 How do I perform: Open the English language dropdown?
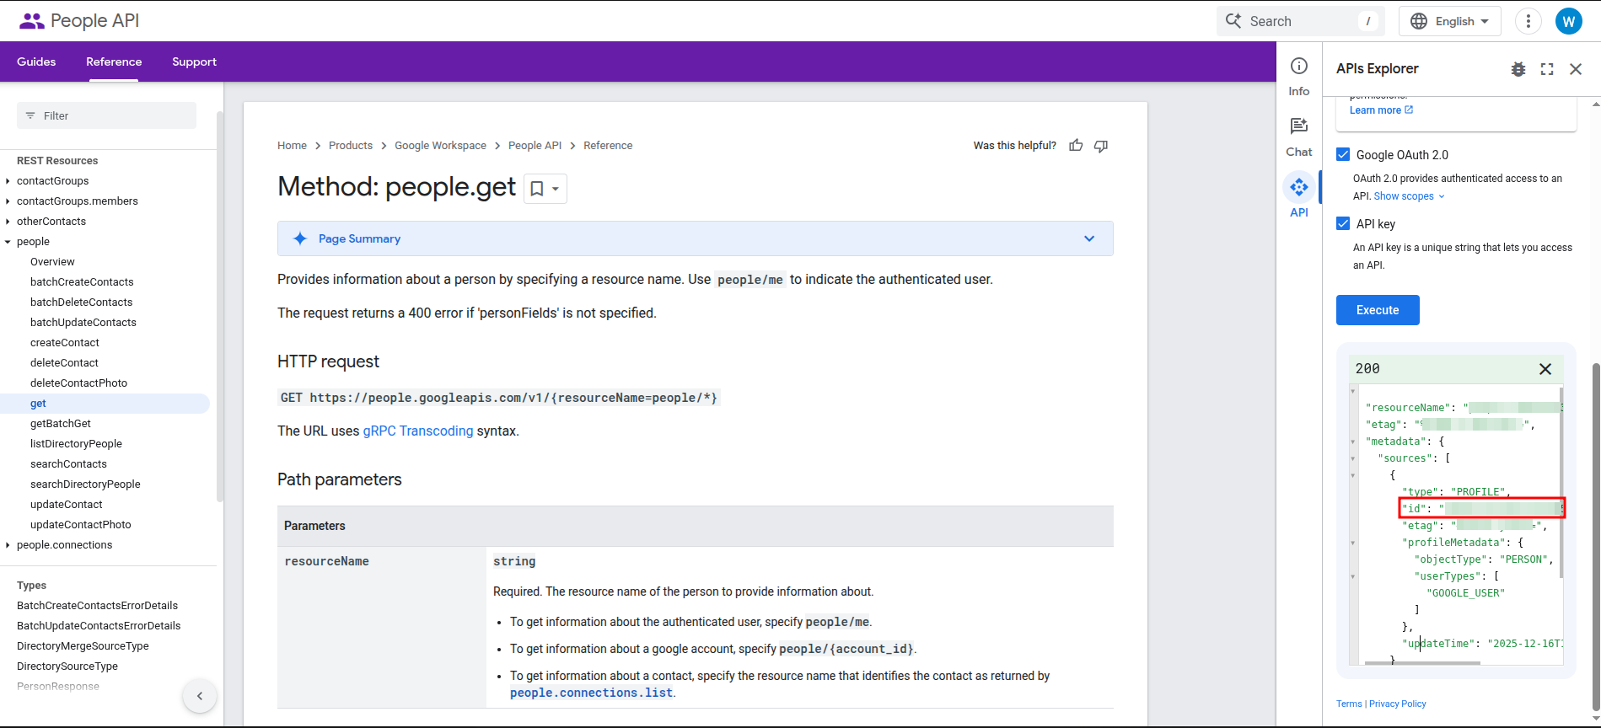[x=1450, y=21]
